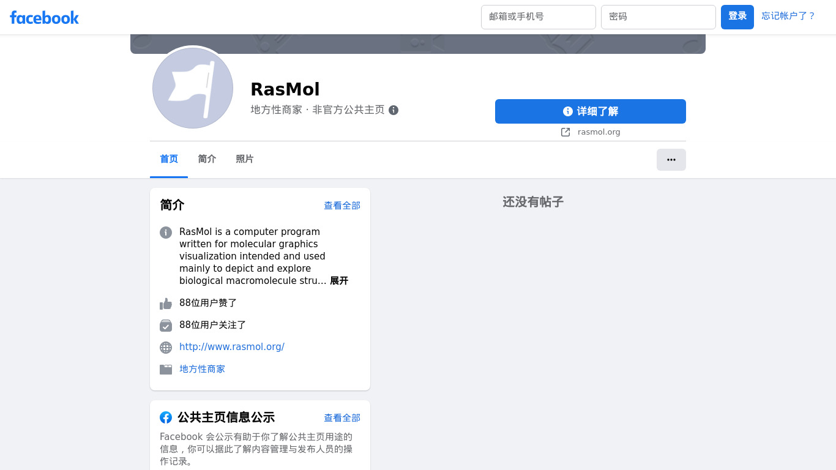Image resolution: width=836 pixels, height=470 pixels.
Task: Click the followers checkmark icon
Action: pyautogui.click(x=166, y=326)
